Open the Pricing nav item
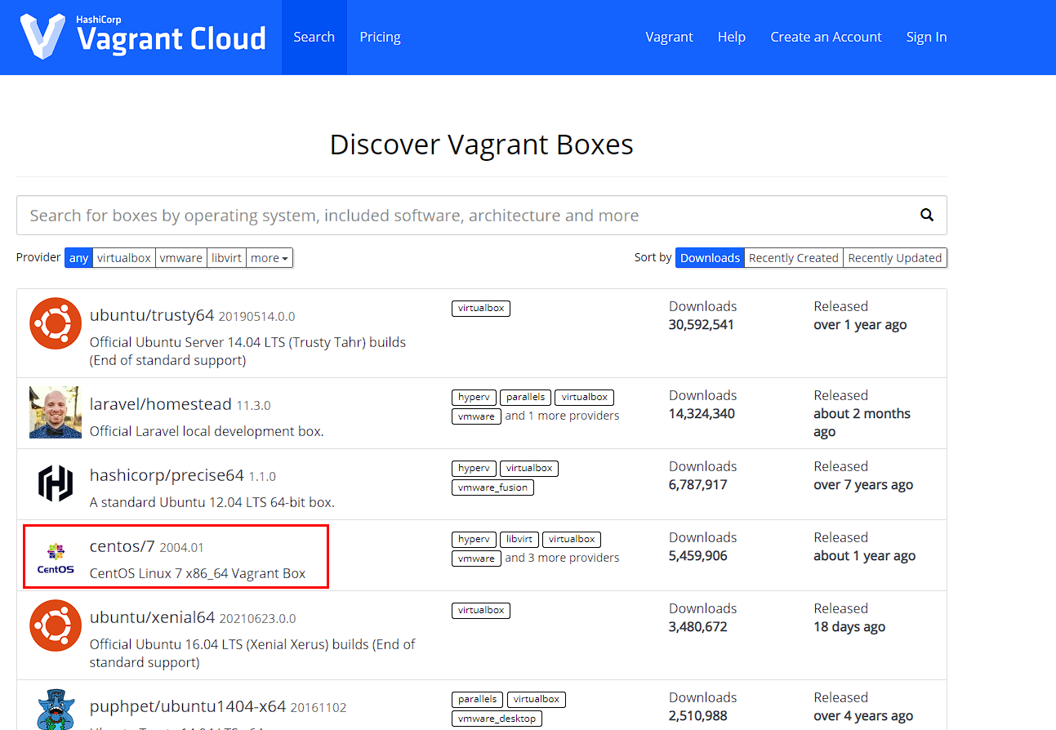Viewport: 1056px width, 730px height. [380, 37]
